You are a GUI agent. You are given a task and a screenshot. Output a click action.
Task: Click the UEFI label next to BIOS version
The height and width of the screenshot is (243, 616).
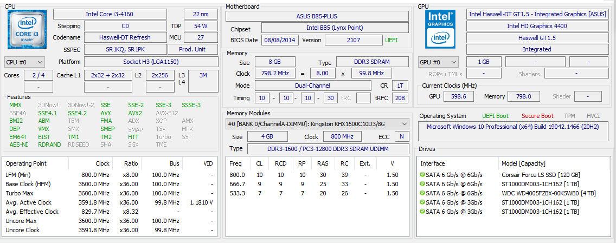[x=391, y=40]
